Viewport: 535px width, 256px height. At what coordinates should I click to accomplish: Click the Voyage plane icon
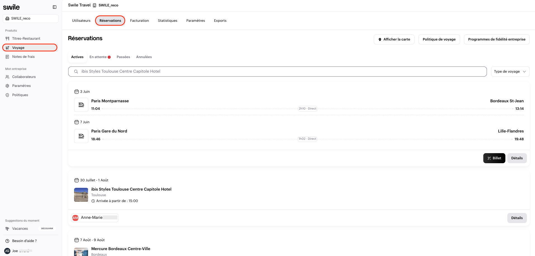point(7,48)
